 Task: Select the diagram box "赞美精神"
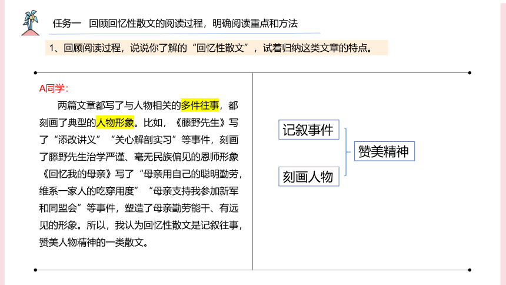coord(384,151)
